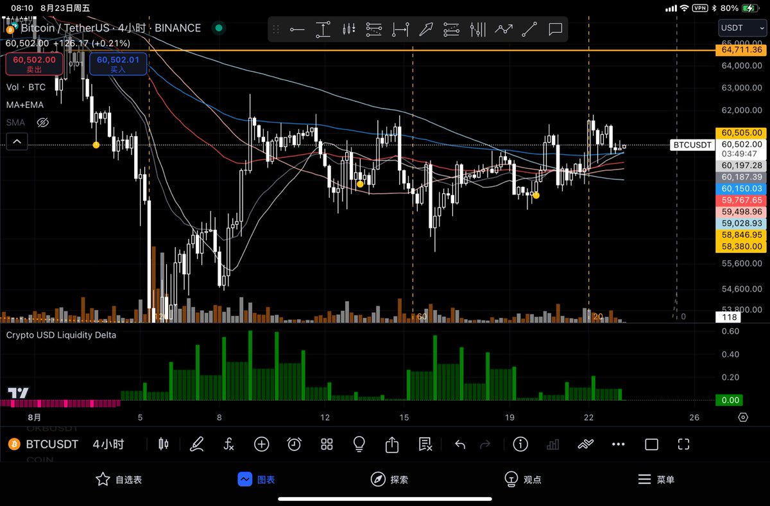Viewport: 770px width, 506px height.
Task: Tap the TradingView logo in indicator pane
Action: coord(18,393)
